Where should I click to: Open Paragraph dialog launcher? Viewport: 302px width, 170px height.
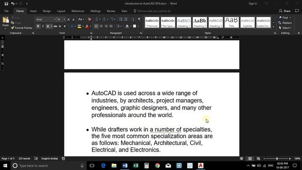(141, 33)
